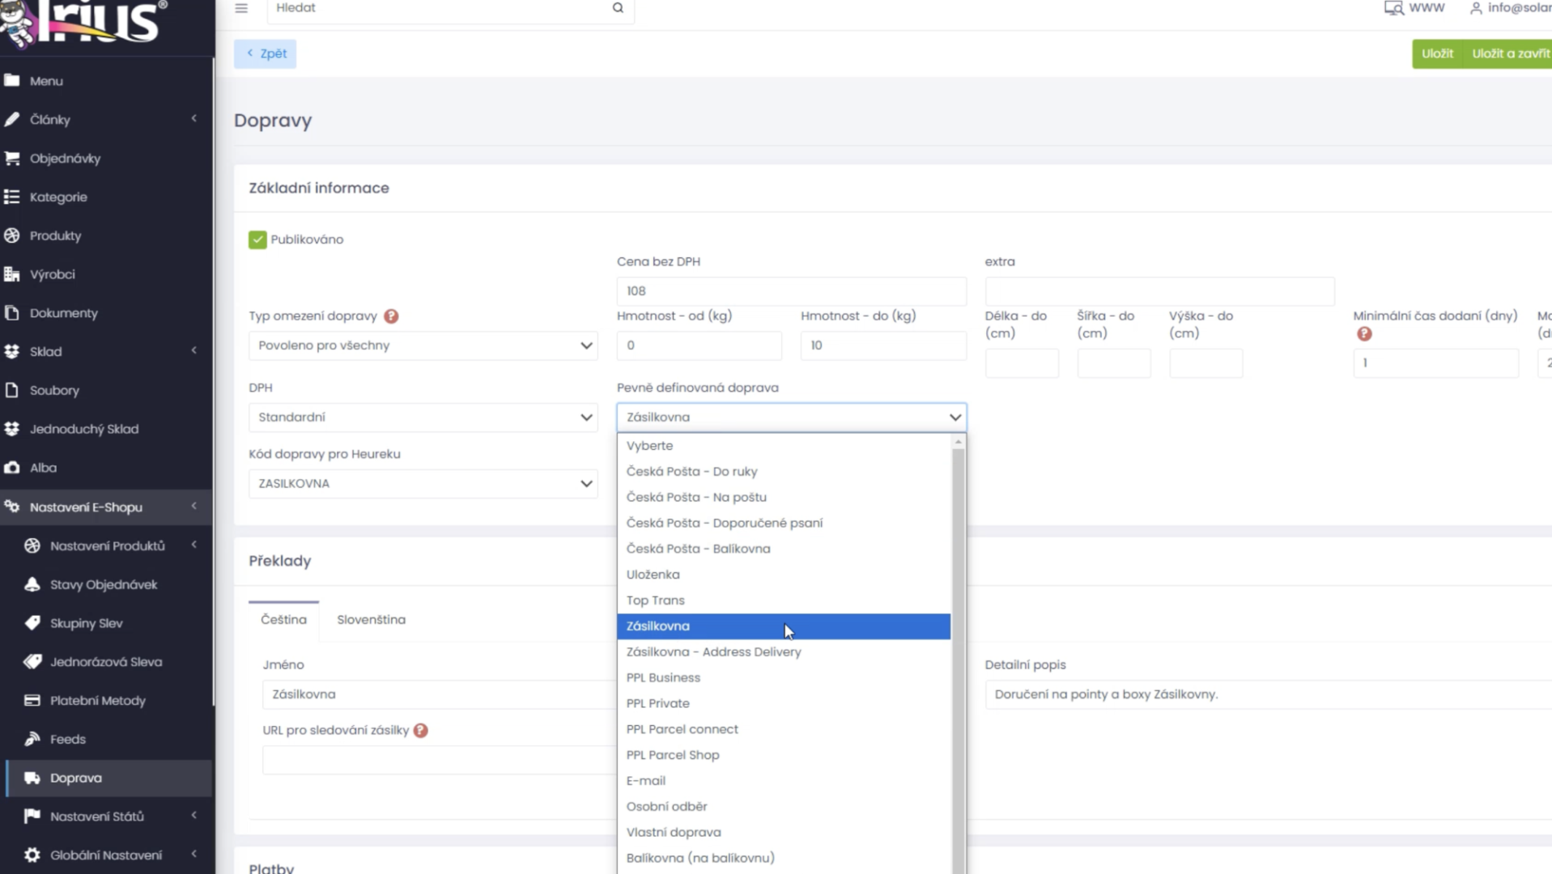Expand the Články submenu arrow

click(x=194, y=119)
